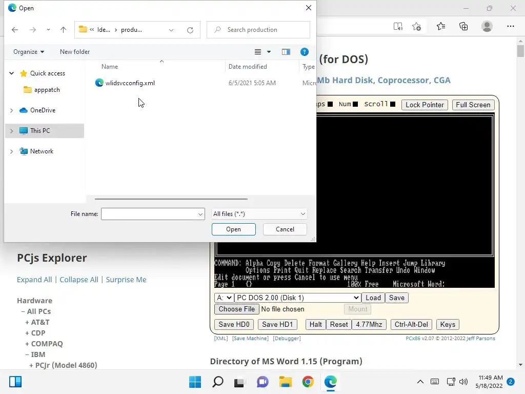The height and width of the screenshot is (394, 525).
Task: Show the preview pane
Action: (286, 52)
